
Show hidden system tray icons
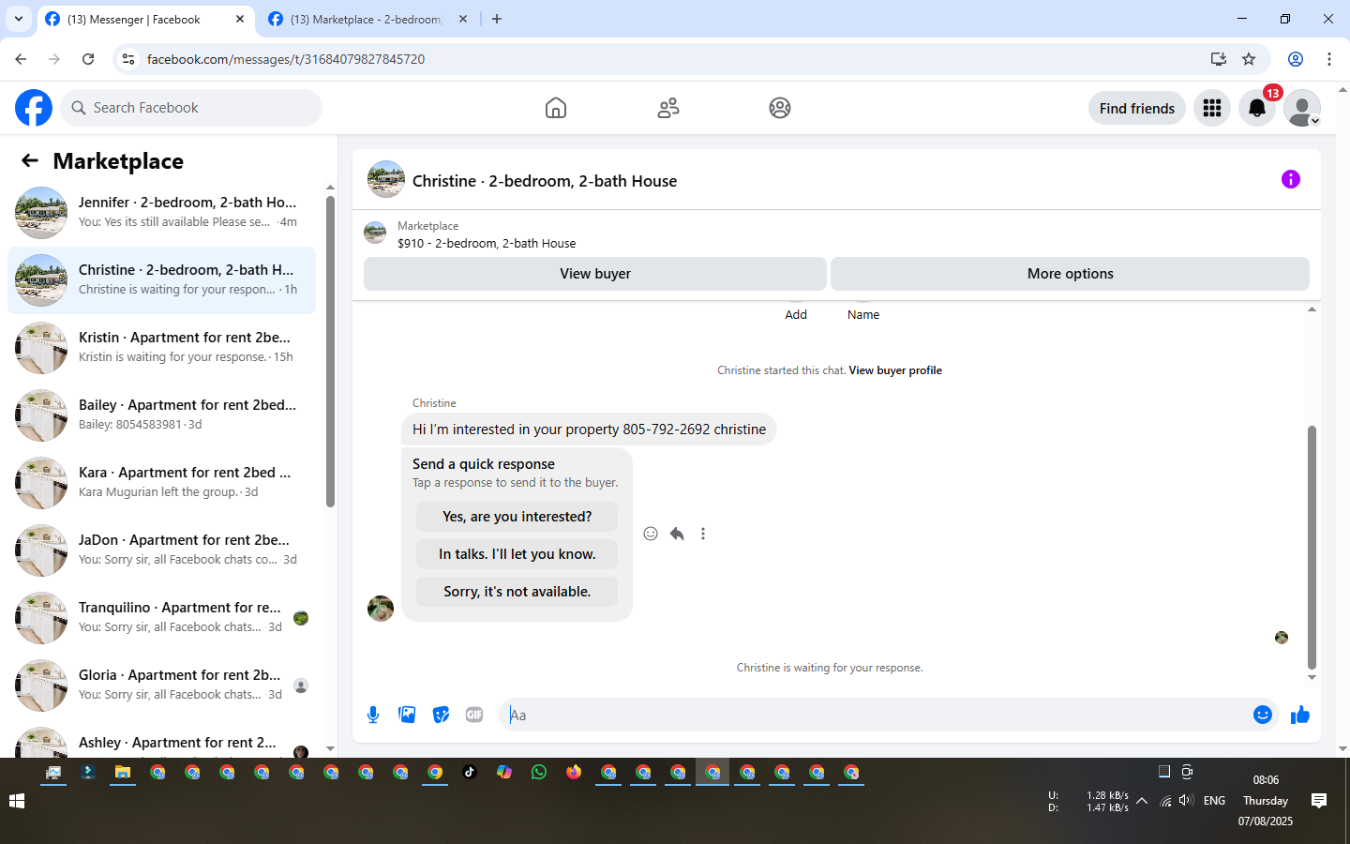pos(1142,801)
